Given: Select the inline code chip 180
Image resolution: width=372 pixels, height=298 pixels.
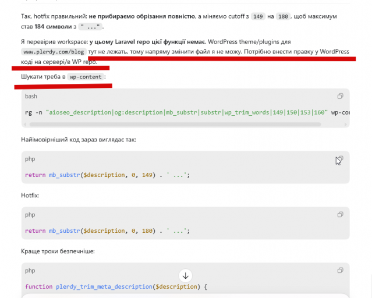Looking at the screenshot, I should 283,17.
